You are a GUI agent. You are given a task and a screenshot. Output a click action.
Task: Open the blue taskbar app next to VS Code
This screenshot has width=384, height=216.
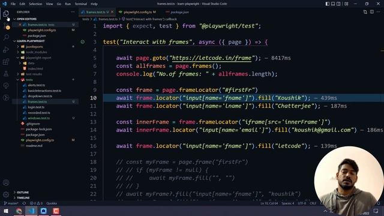pyautogui.click(x=44, y=211)
